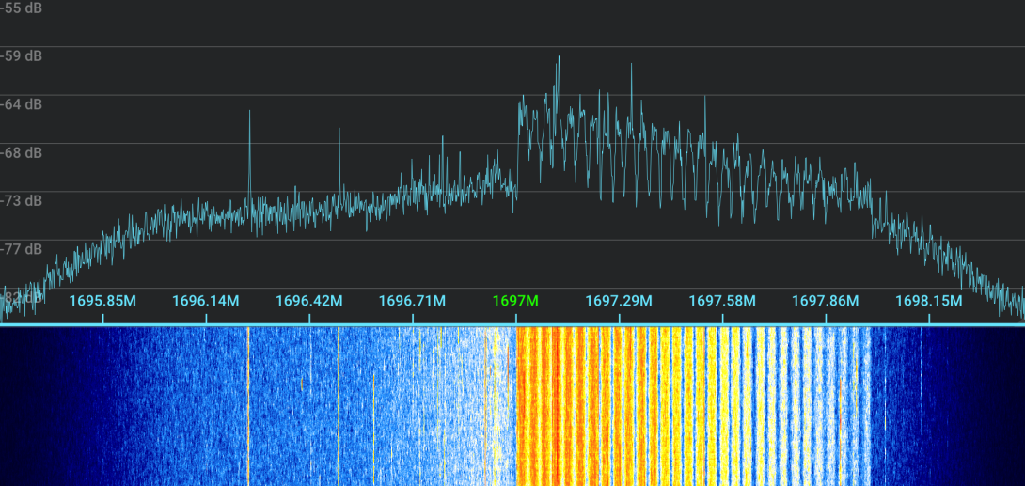Click the tallest spectrum peak right of 1697M
1025x486 pixels.
click(x=559, y=59)
